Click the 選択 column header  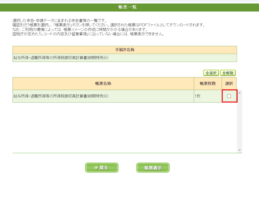click(229, 84)
